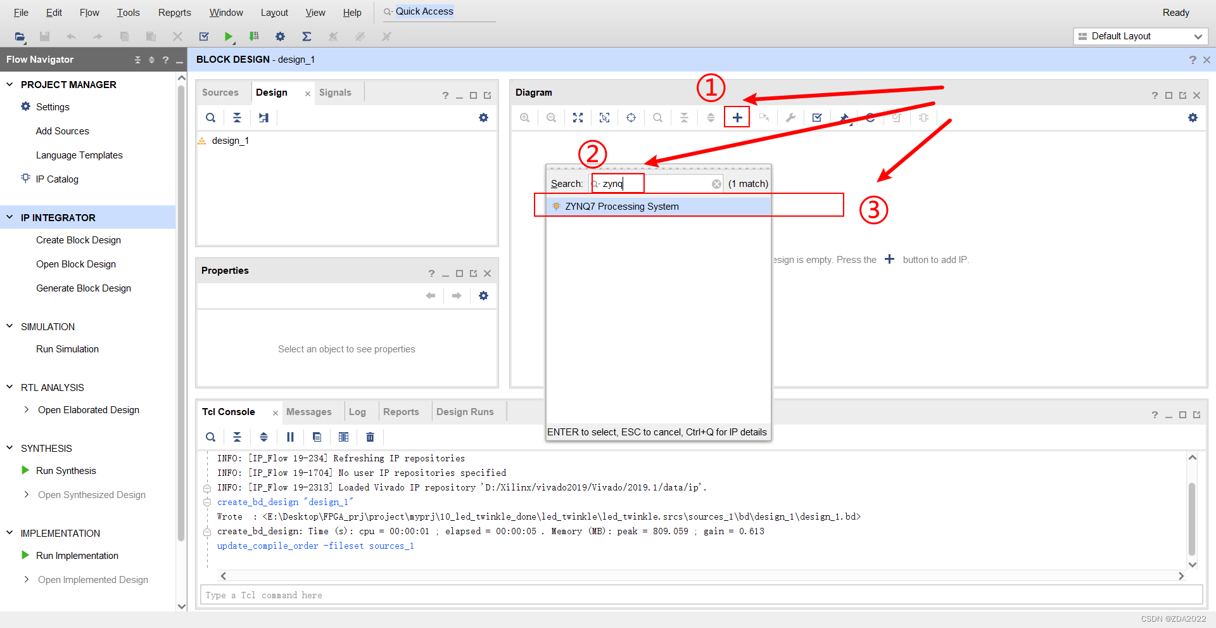Click Regenerate Layout icon in Diagram toolbar
Screen dimensions: 1216x628
[x=871, y=118]
